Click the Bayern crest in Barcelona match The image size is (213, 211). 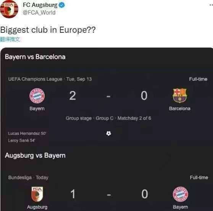pyautogui.click(x=37, y=96)
